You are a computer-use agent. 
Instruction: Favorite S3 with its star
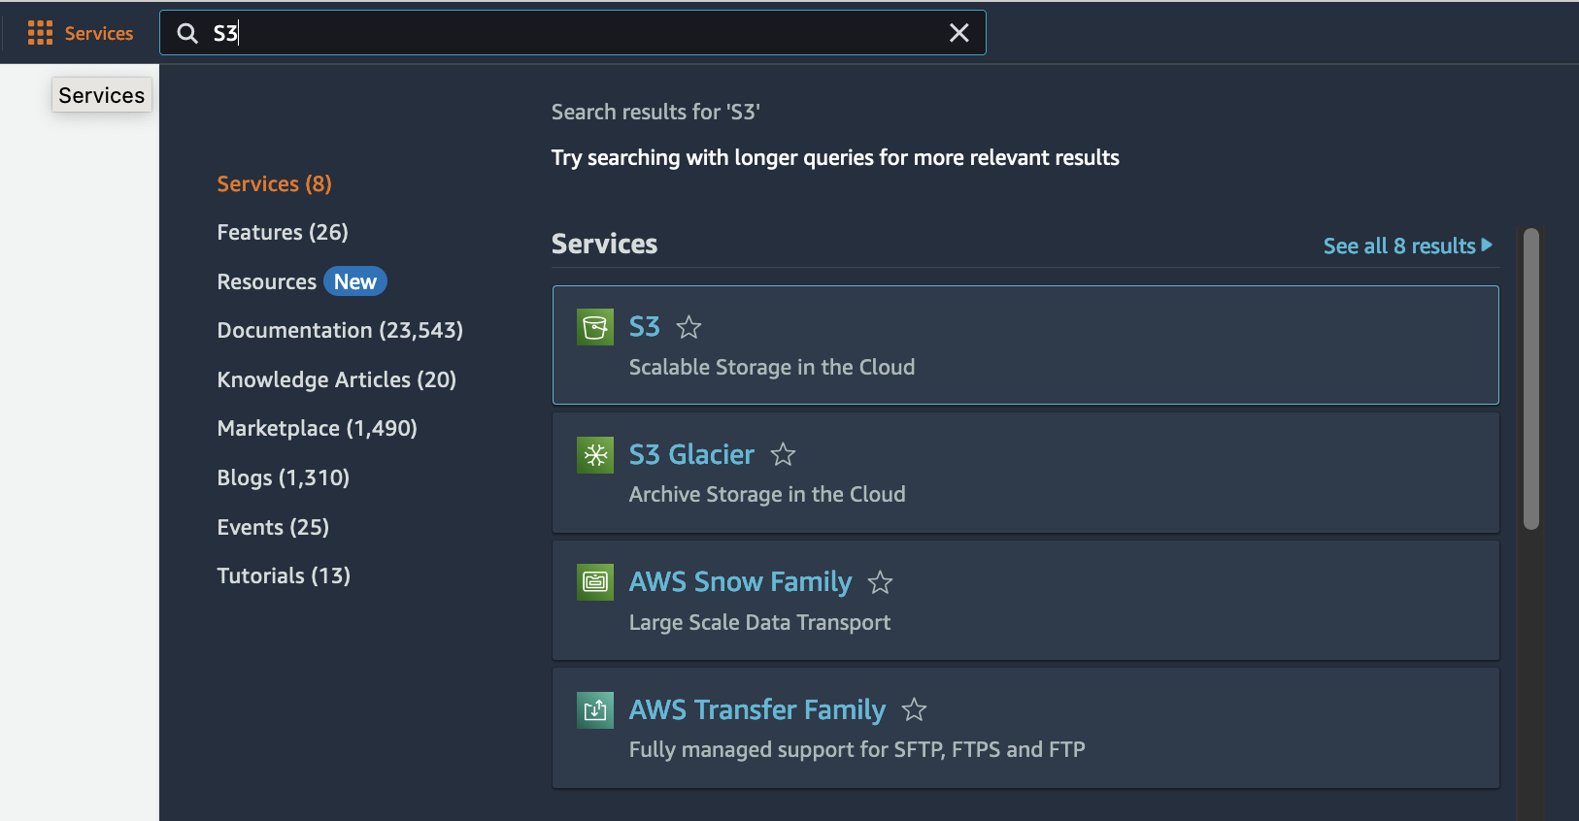(689, 327)
